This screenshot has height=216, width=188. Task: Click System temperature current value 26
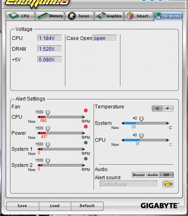pyautogui.click(x=134, y=127)
